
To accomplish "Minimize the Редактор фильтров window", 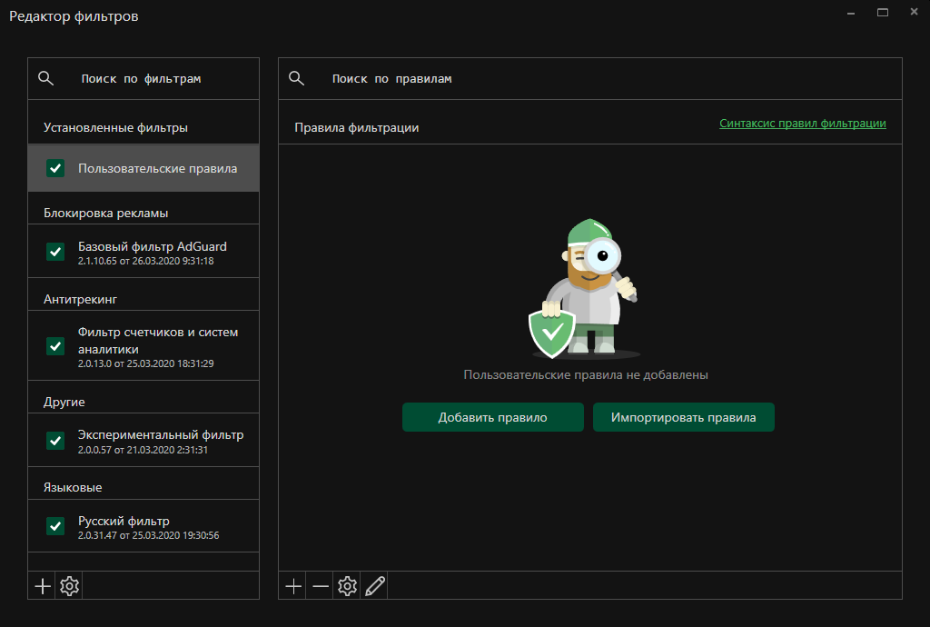I will coord(851,13).
